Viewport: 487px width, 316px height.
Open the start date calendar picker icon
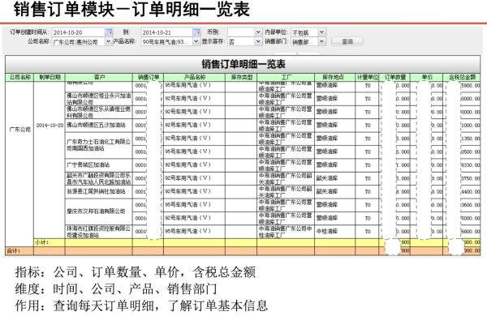click(109, 32)
